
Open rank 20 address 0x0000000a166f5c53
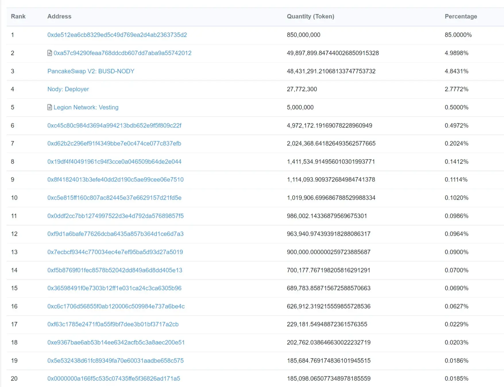tap(114, 378)
